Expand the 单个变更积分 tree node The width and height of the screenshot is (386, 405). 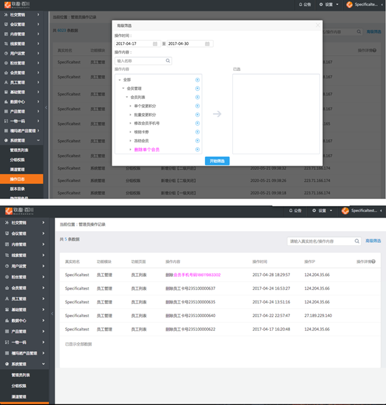[130, 106]
